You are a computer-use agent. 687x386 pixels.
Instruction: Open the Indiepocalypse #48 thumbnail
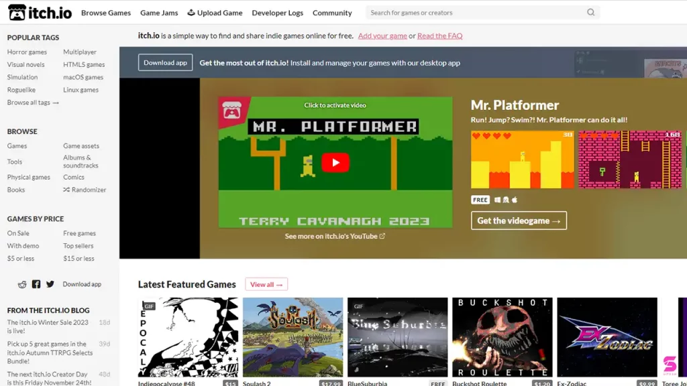coord(188,337)
